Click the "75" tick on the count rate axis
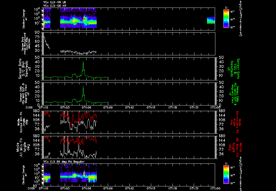Screen dimensions: 276x191 tap(37, 37)
